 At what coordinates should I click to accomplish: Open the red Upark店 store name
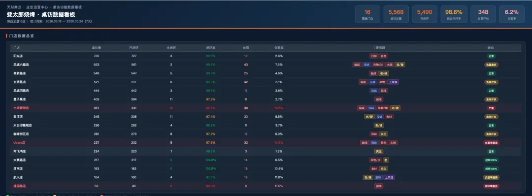tap(19, 143)
